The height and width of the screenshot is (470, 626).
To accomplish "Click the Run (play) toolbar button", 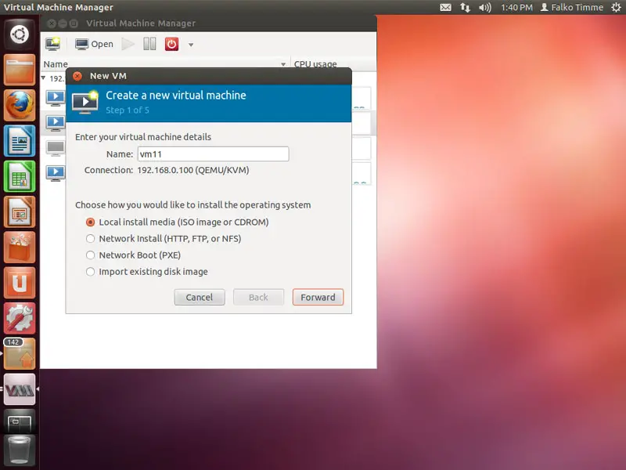I will [x=128, y=44].
